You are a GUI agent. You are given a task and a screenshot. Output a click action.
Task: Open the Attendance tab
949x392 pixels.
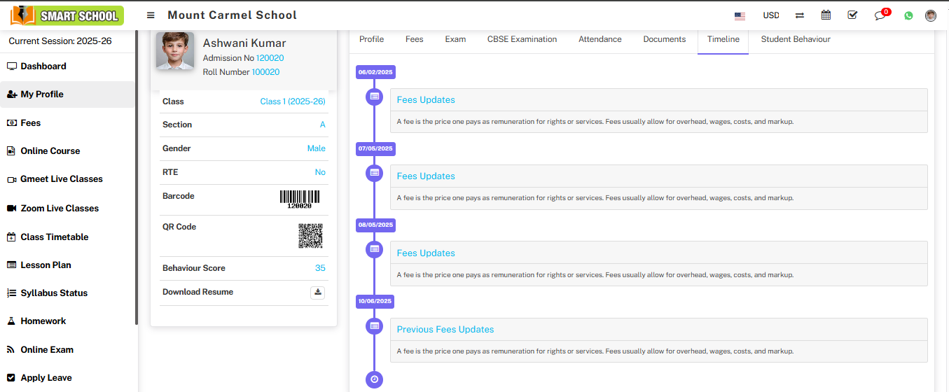600,39
